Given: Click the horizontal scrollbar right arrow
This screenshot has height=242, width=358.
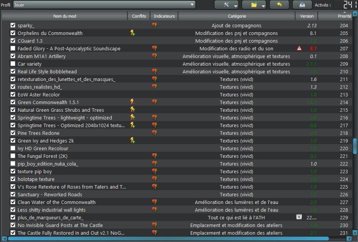Looking at the screenshot, I should pyautogui.click(x=349, y=239).
